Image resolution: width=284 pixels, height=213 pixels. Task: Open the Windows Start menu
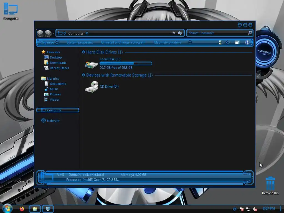[7, 208]
